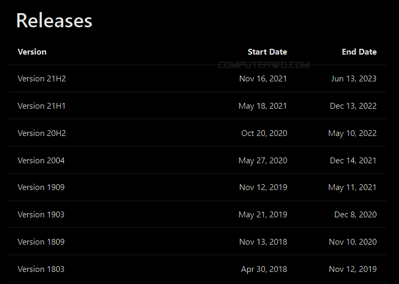This screenshot has width=399, height=284.
Task: Click the Nov 16, 2021 start date
Action: 263,79
